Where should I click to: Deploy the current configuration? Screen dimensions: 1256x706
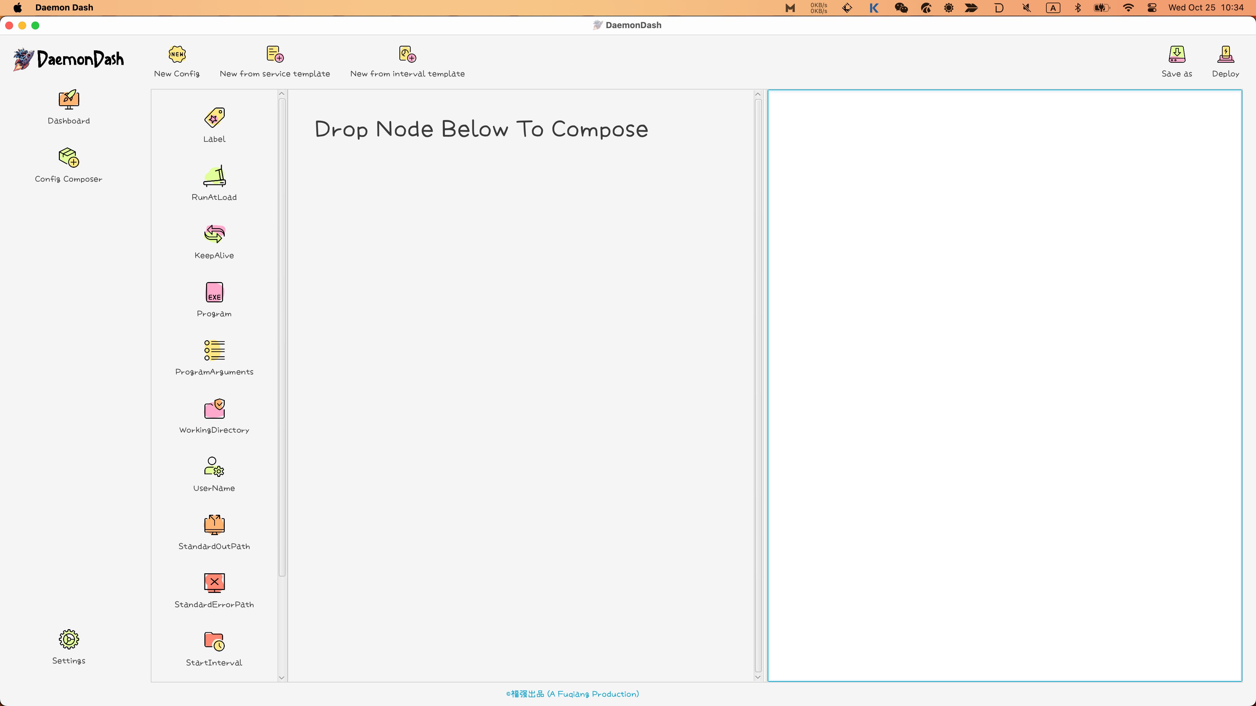tap(1225, 62)
